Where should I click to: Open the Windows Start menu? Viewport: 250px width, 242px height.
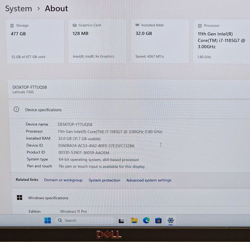point(47,221)
